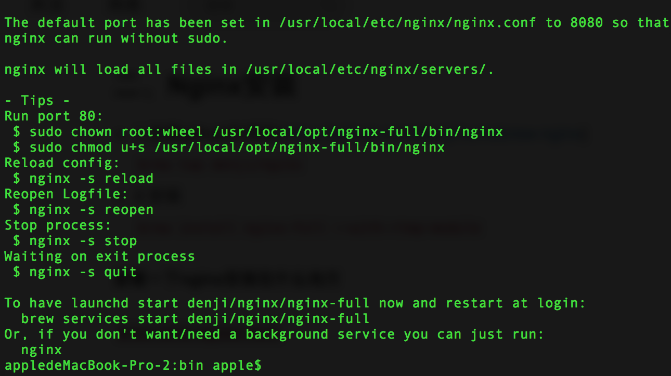This screenshot has height=376, width=671.
Task: Click the 'Stop process:' line
Action: point(58,225)
